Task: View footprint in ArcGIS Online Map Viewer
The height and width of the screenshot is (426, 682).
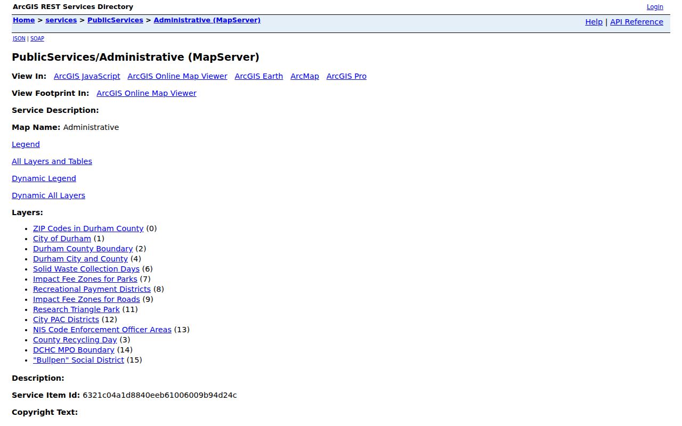Action: point(147,93)
